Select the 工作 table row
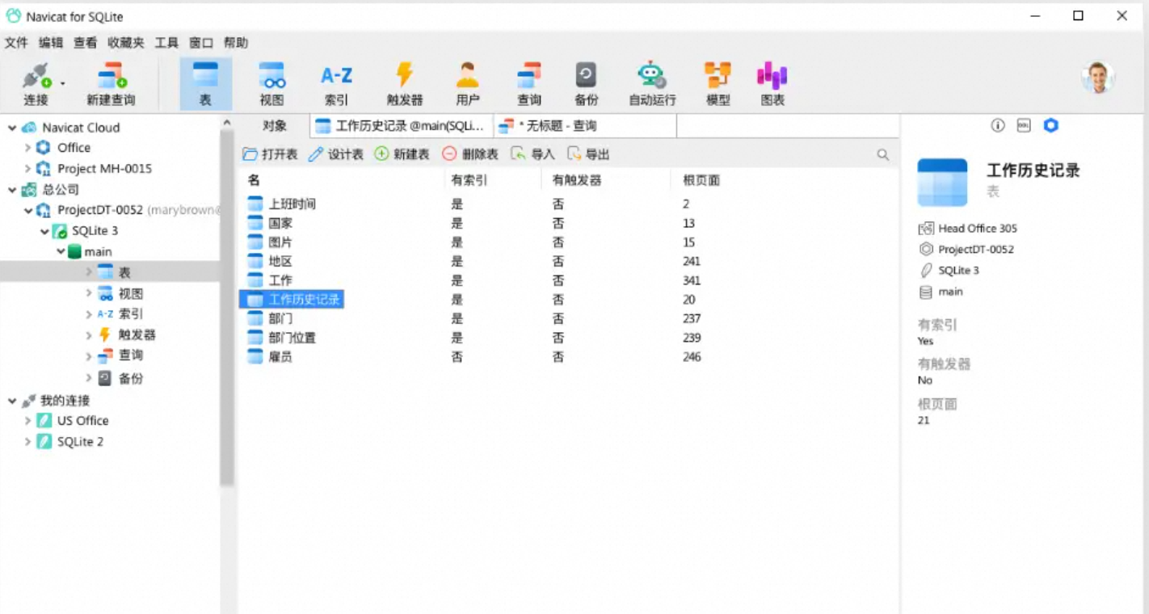 (568, 280)
